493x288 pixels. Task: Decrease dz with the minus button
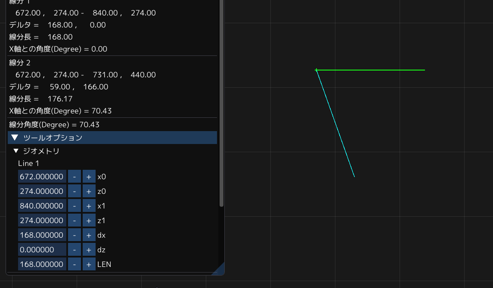[74, 250]
